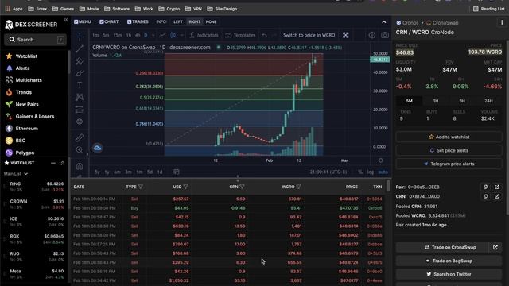Click Search on Twitter button

pyautogui.click(x=449, y=274)
